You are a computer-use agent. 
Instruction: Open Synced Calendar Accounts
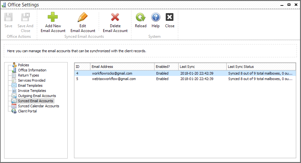point(38,106)
